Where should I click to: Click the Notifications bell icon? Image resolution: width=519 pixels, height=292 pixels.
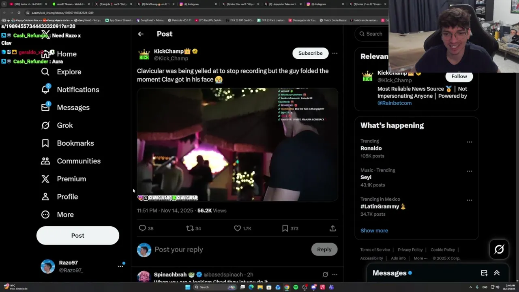(45, 89)
